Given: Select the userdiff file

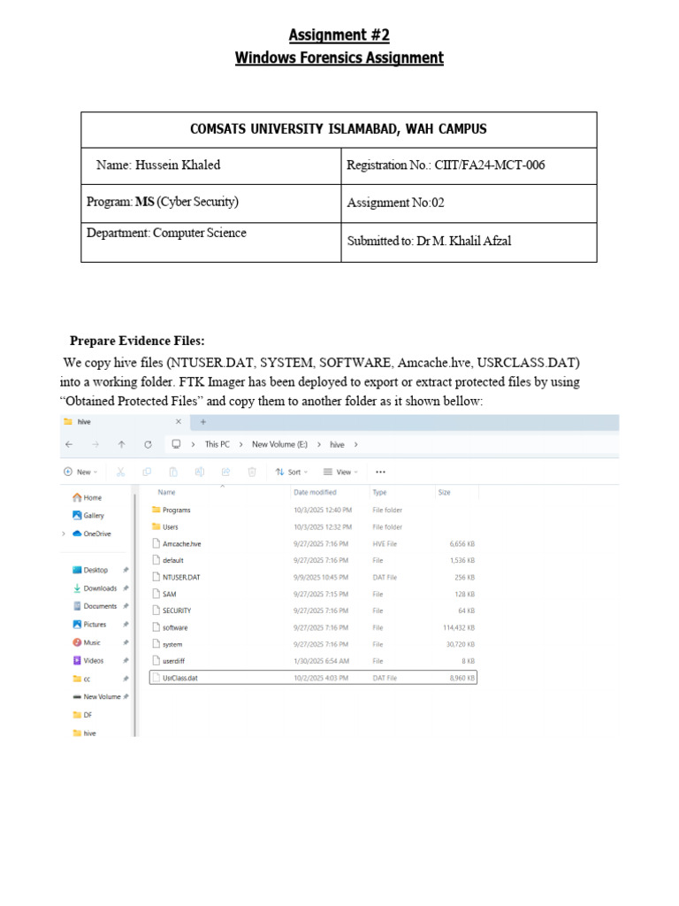Looking at the screenshot, I should [x=314, y=661].
